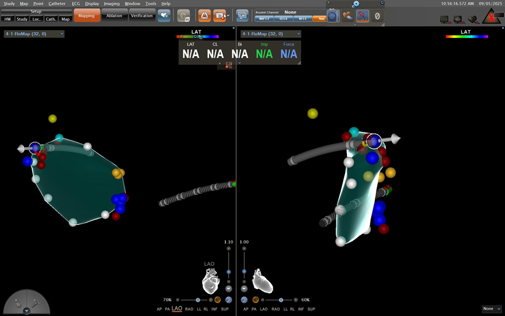Viewport: 505px width, 316px height.
Task: Click the Verification button
Action: pyautogui.click(x=141, y=16)
